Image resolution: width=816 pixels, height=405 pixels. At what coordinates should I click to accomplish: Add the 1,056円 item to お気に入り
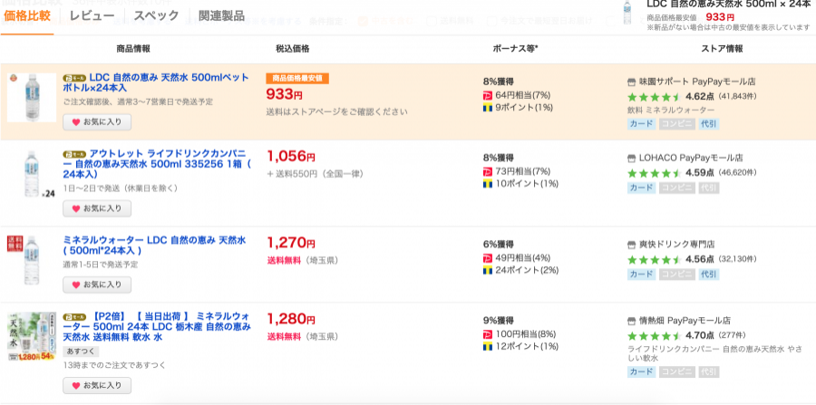point(97,208)
